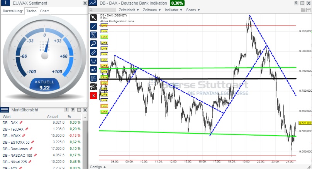312x169 pixels.
Task: Click the Aktive Konfiguration: none label
Action: click(117, 21)
